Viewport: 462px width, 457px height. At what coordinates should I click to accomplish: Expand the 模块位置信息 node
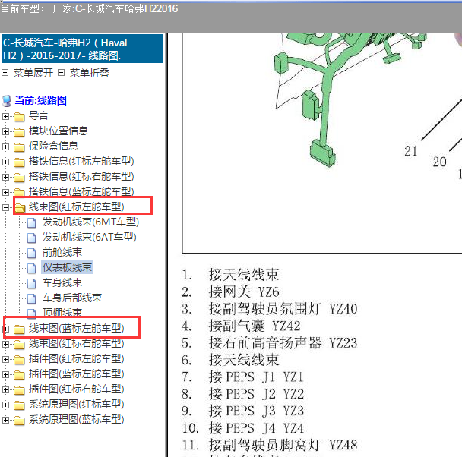(5, 131)
